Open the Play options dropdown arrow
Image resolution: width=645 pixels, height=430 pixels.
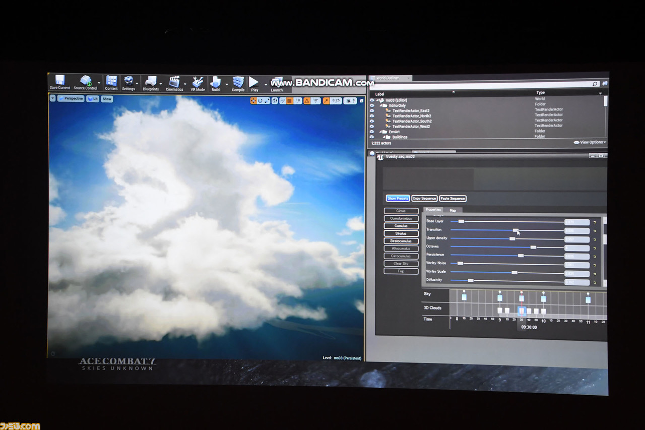pos(266,84)
